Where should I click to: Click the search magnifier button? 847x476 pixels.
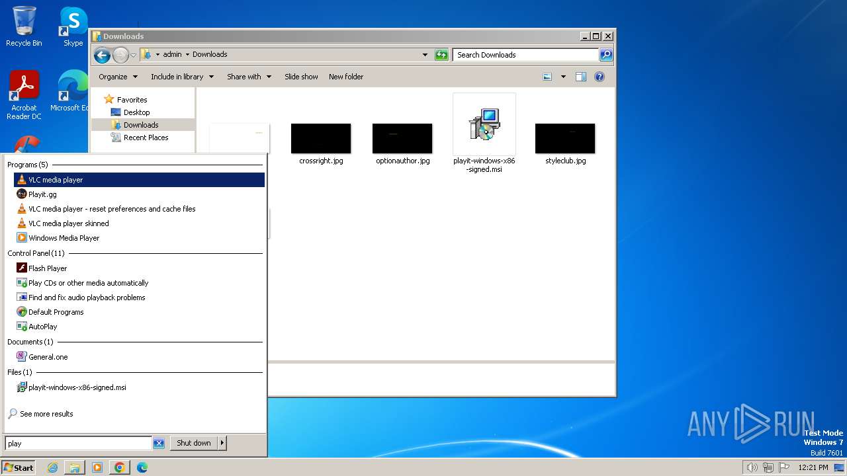click(606, 55)
